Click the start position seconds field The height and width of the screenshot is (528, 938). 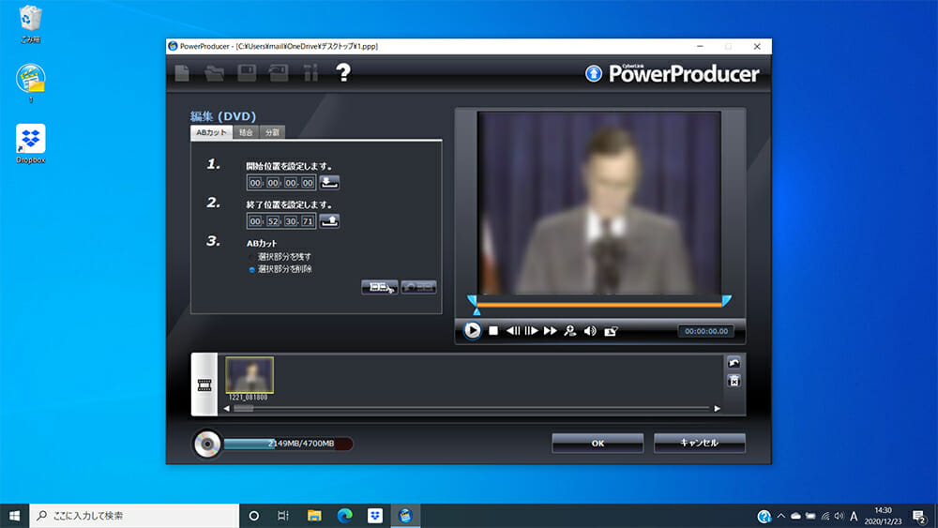tap(290, 182)
